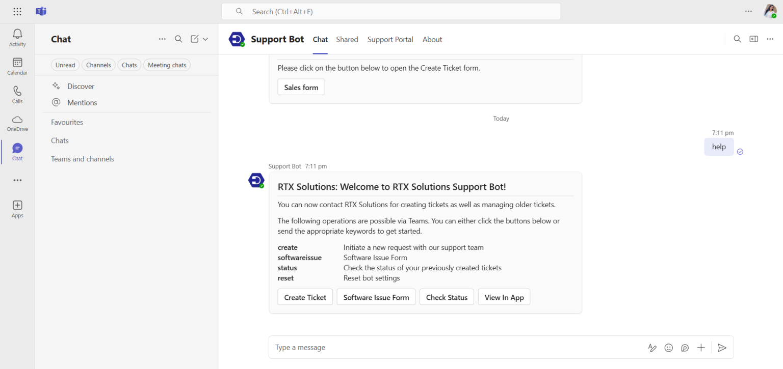
Task: Click the Software Issue Form button
Action: (x=376, y=297)
